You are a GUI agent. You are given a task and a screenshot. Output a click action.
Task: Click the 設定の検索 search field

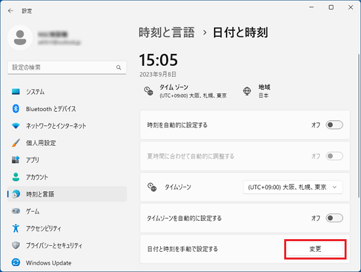tap(67, 68)
